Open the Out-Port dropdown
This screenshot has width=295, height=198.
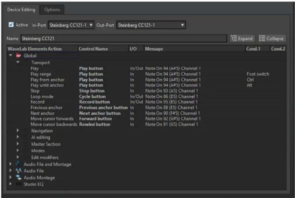151,25
